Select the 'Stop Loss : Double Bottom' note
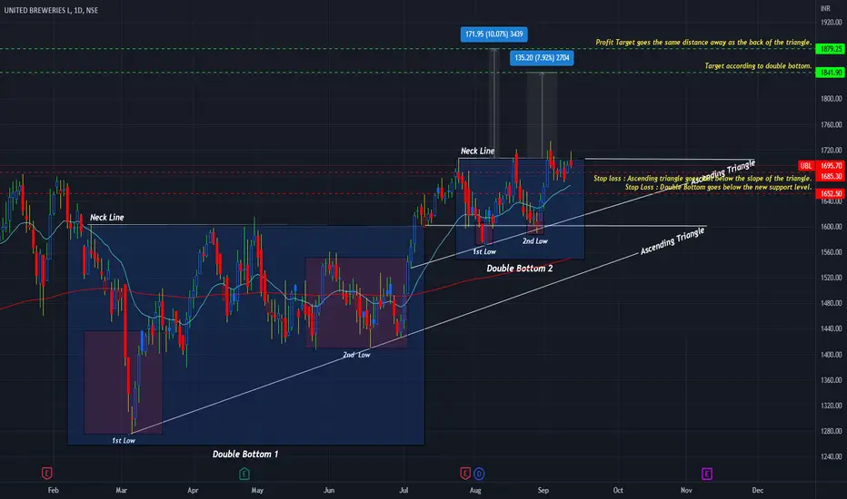Image resolution: width=847 pixels, height=499 pixels. [718, 187]
